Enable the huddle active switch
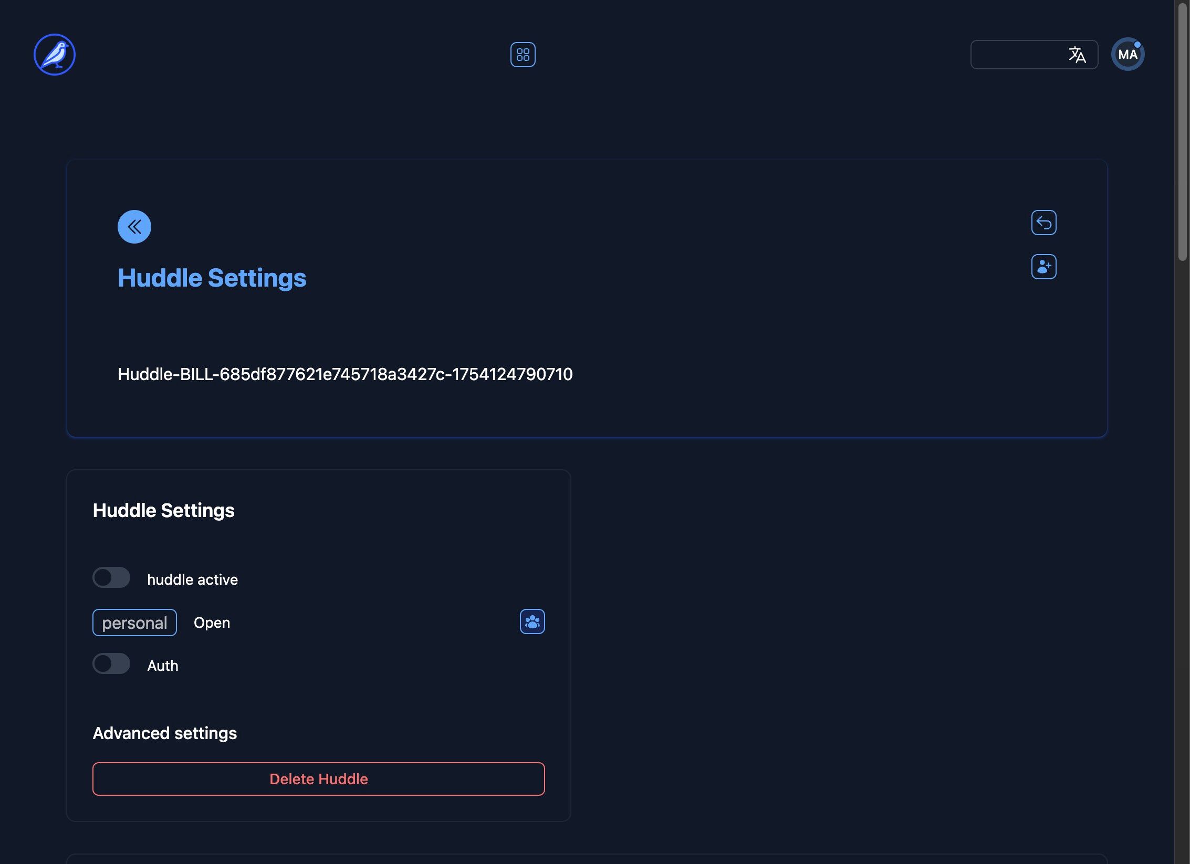This screenshot has height=864, width=1190. [x=111, y=578]
